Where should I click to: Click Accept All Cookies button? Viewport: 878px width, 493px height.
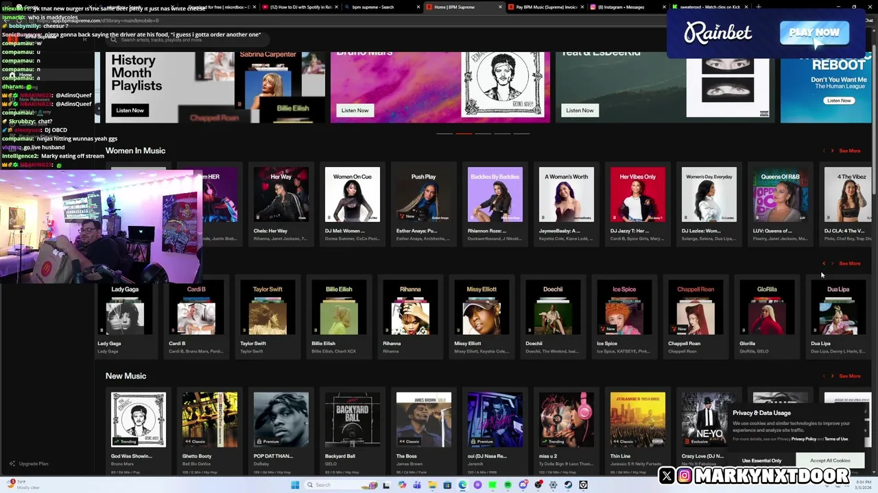tap(829, 461)
